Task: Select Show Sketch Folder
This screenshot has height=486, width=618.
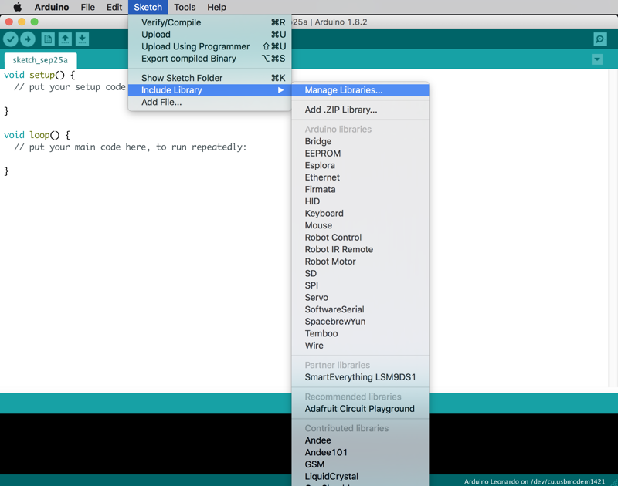Action: pyautogui.click(x=209, y=78)
